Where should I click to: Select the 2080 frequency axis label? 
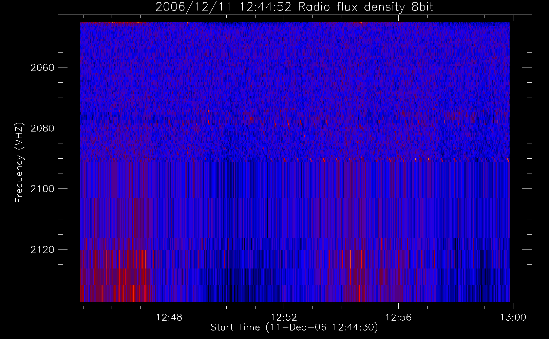[x=42, y=128]
